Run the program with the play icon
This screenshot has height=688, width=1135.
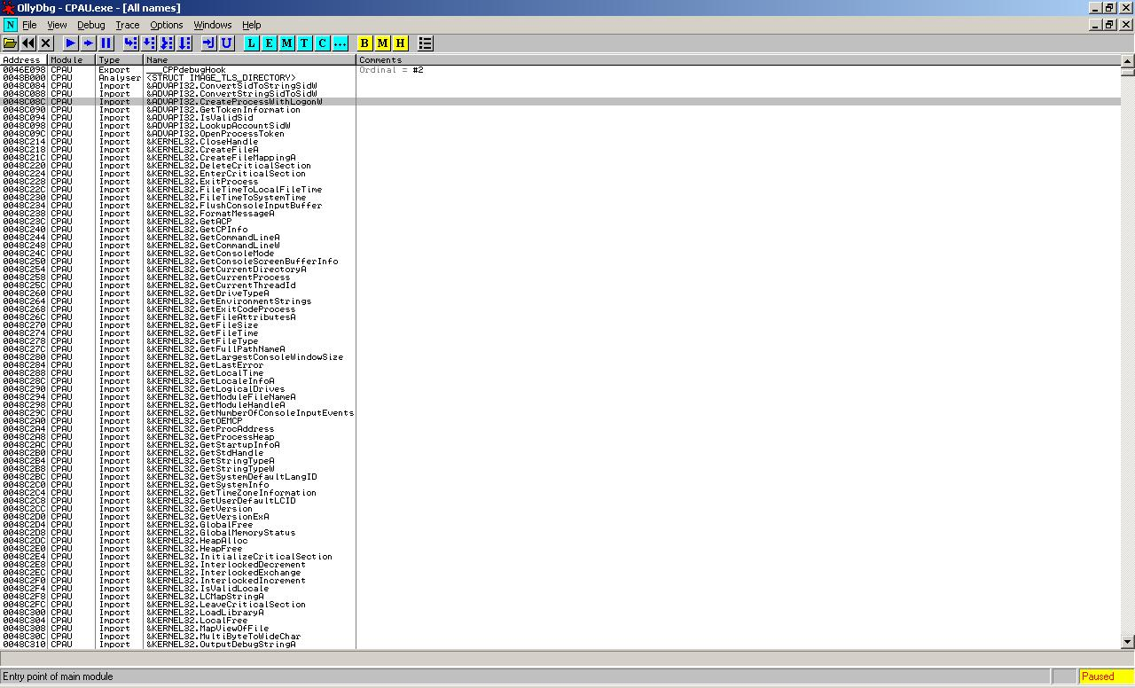tap(71, 43)
